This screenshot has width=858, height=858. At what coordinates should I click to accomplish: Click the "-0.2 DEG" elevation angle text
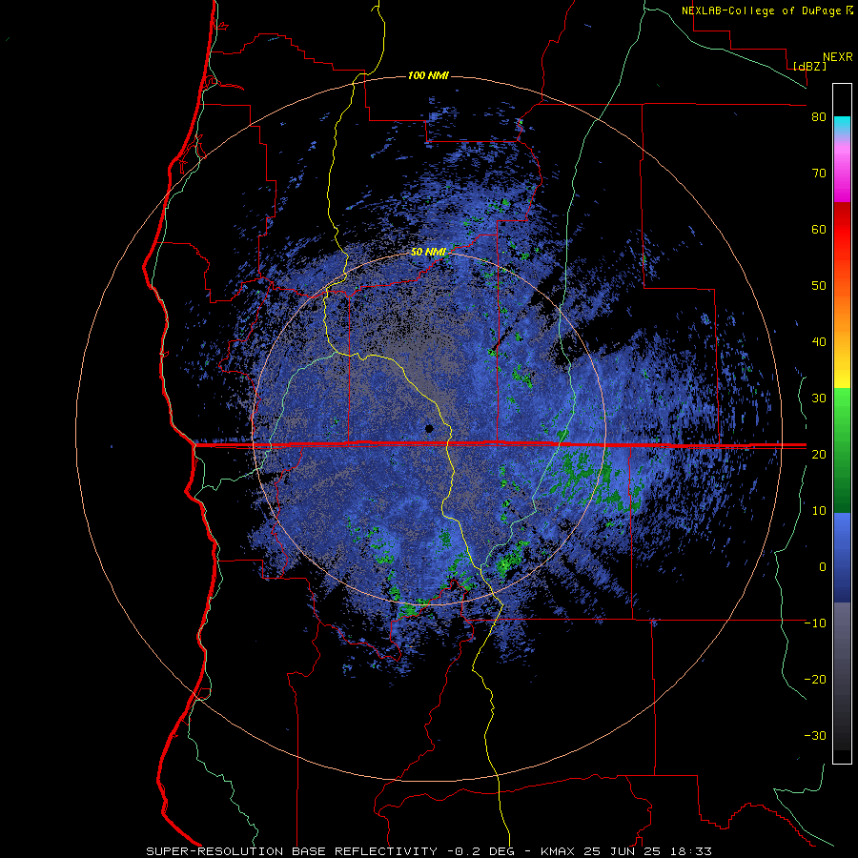click(x=480, y=851)
